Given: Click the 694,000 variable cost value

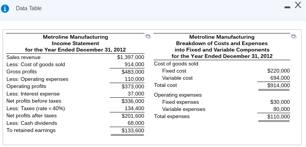Looking at the screenshot, I should pyautogui.click(x=280, y=78).
